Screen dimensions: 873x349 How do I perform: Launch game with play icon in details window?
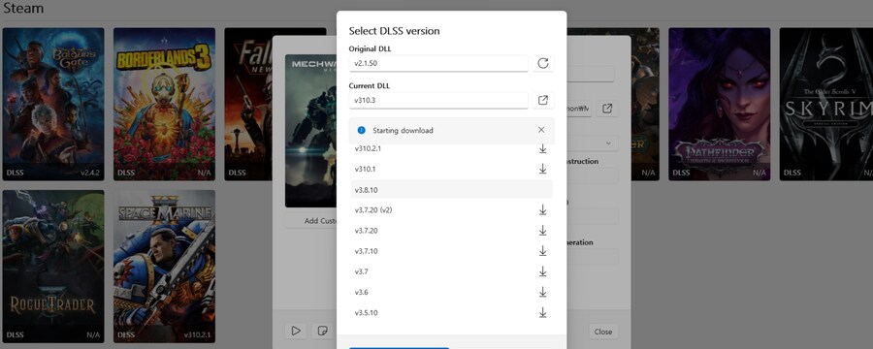click(296, 331)
